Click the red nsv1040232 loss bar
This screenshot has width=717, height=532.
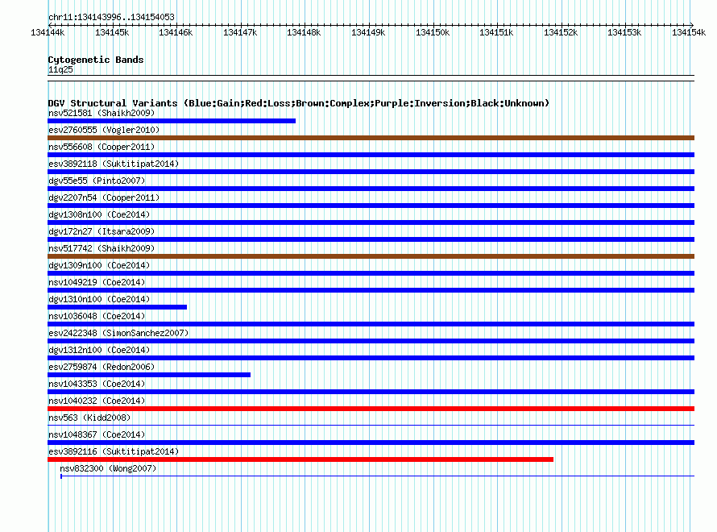[x=371, y=409]
